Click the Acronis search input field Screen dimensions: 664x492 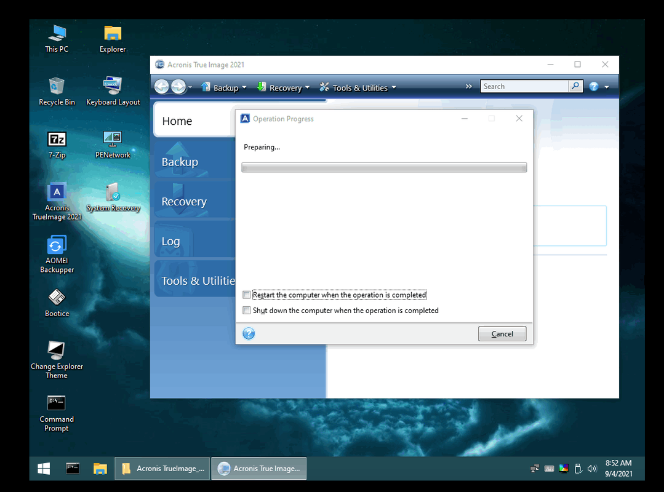(524, 86)
